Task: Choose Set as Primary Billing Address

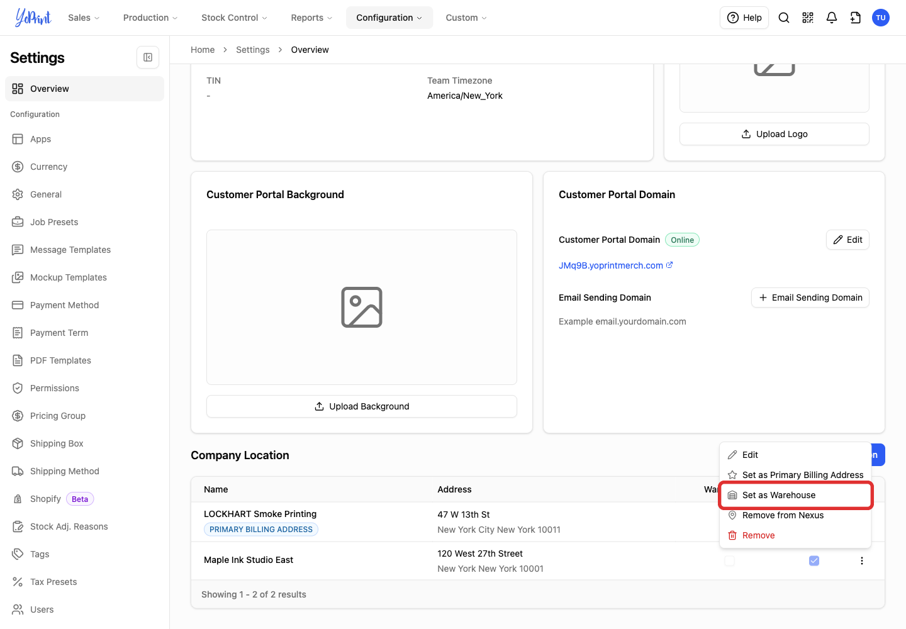Action: (x=795, y=475)
